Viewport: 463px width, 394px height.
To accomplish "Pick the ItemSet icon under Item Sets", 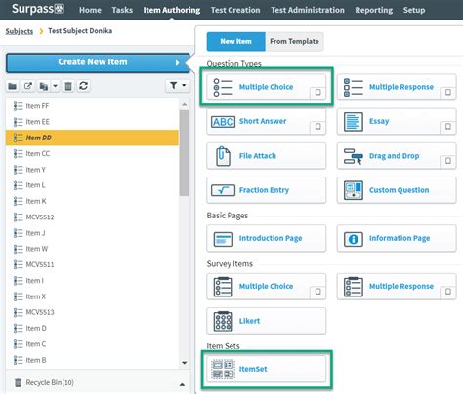I will click(x=223, y=370).
